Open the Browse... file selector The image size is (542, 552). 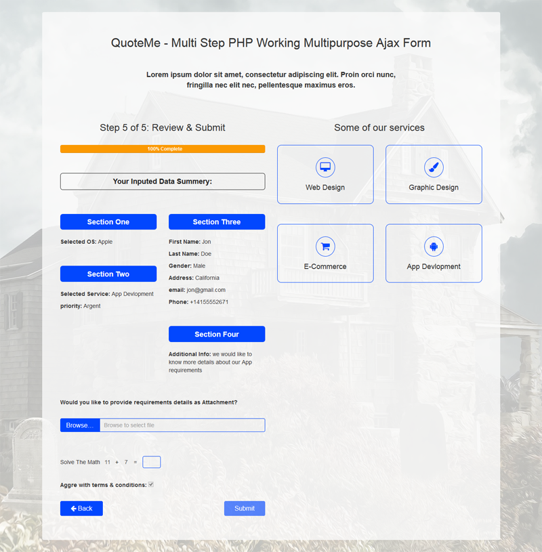point(79,425)
